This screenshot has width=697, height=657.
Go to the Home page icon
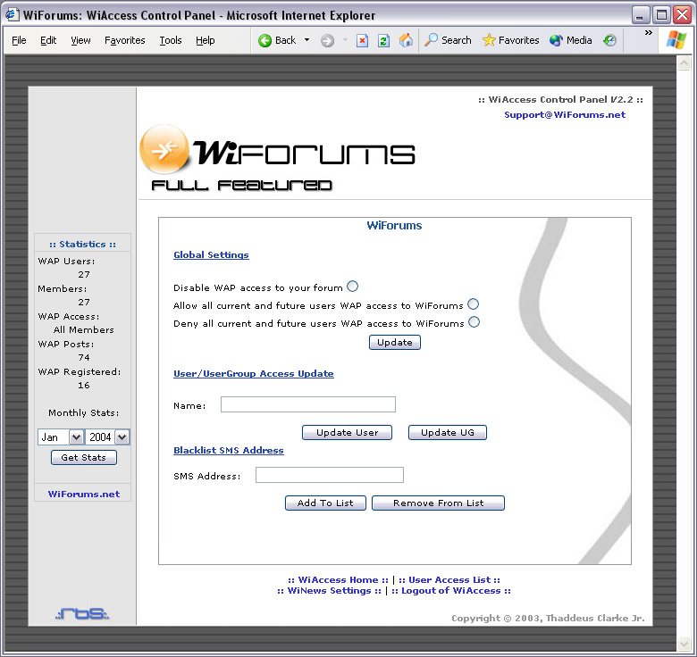coord(406,40)
